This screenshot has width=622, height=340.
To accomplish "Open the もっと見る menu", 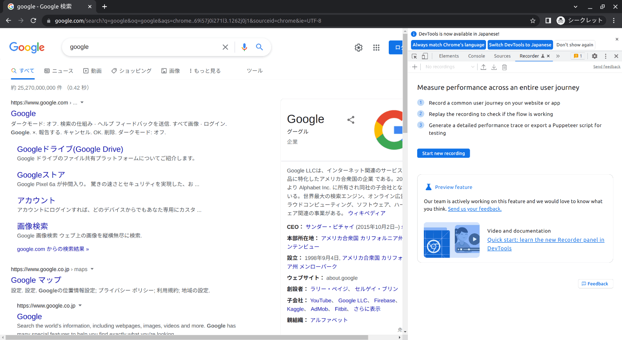I will click(205, 71).
